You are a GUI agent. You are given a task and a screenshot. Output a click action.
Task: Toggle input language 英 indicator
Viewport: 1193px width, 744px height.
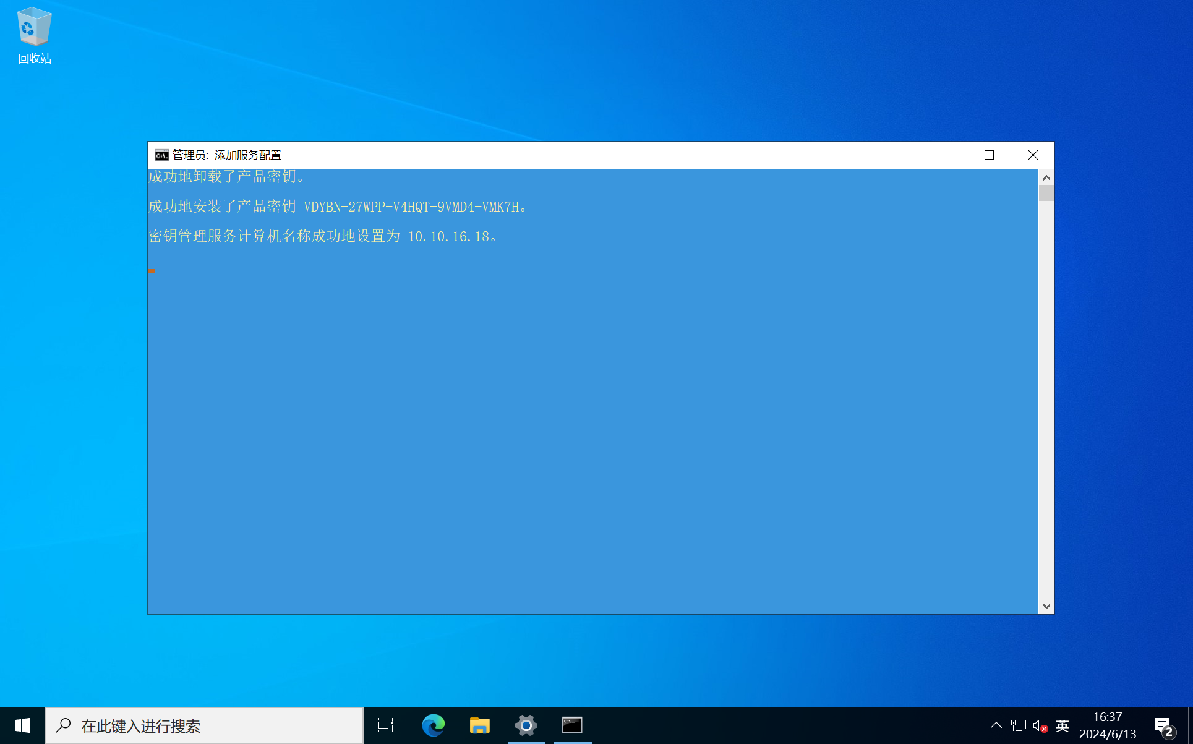1063,725
